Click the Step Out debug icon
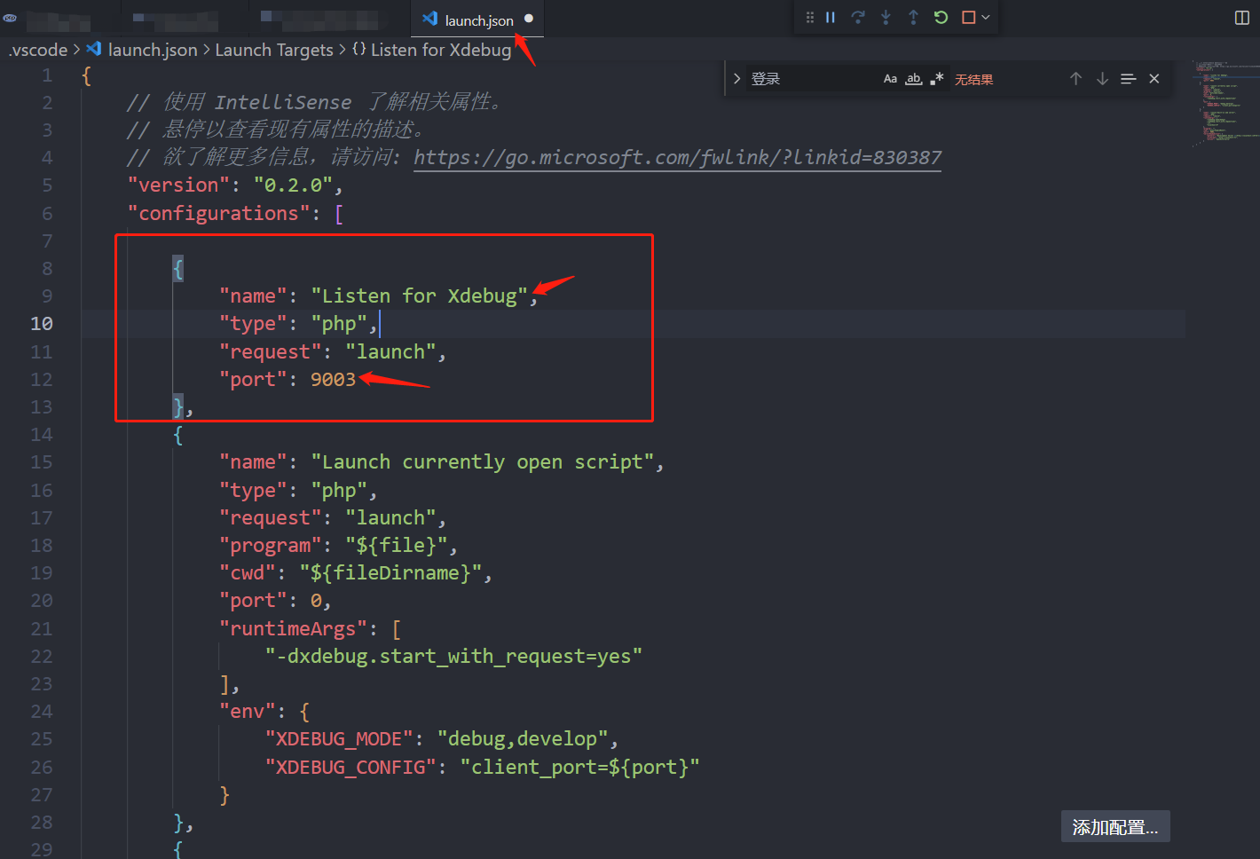The image size is (1260, 859). point(913,17)
